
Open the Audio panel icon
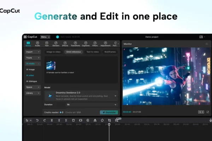[37, 44]
